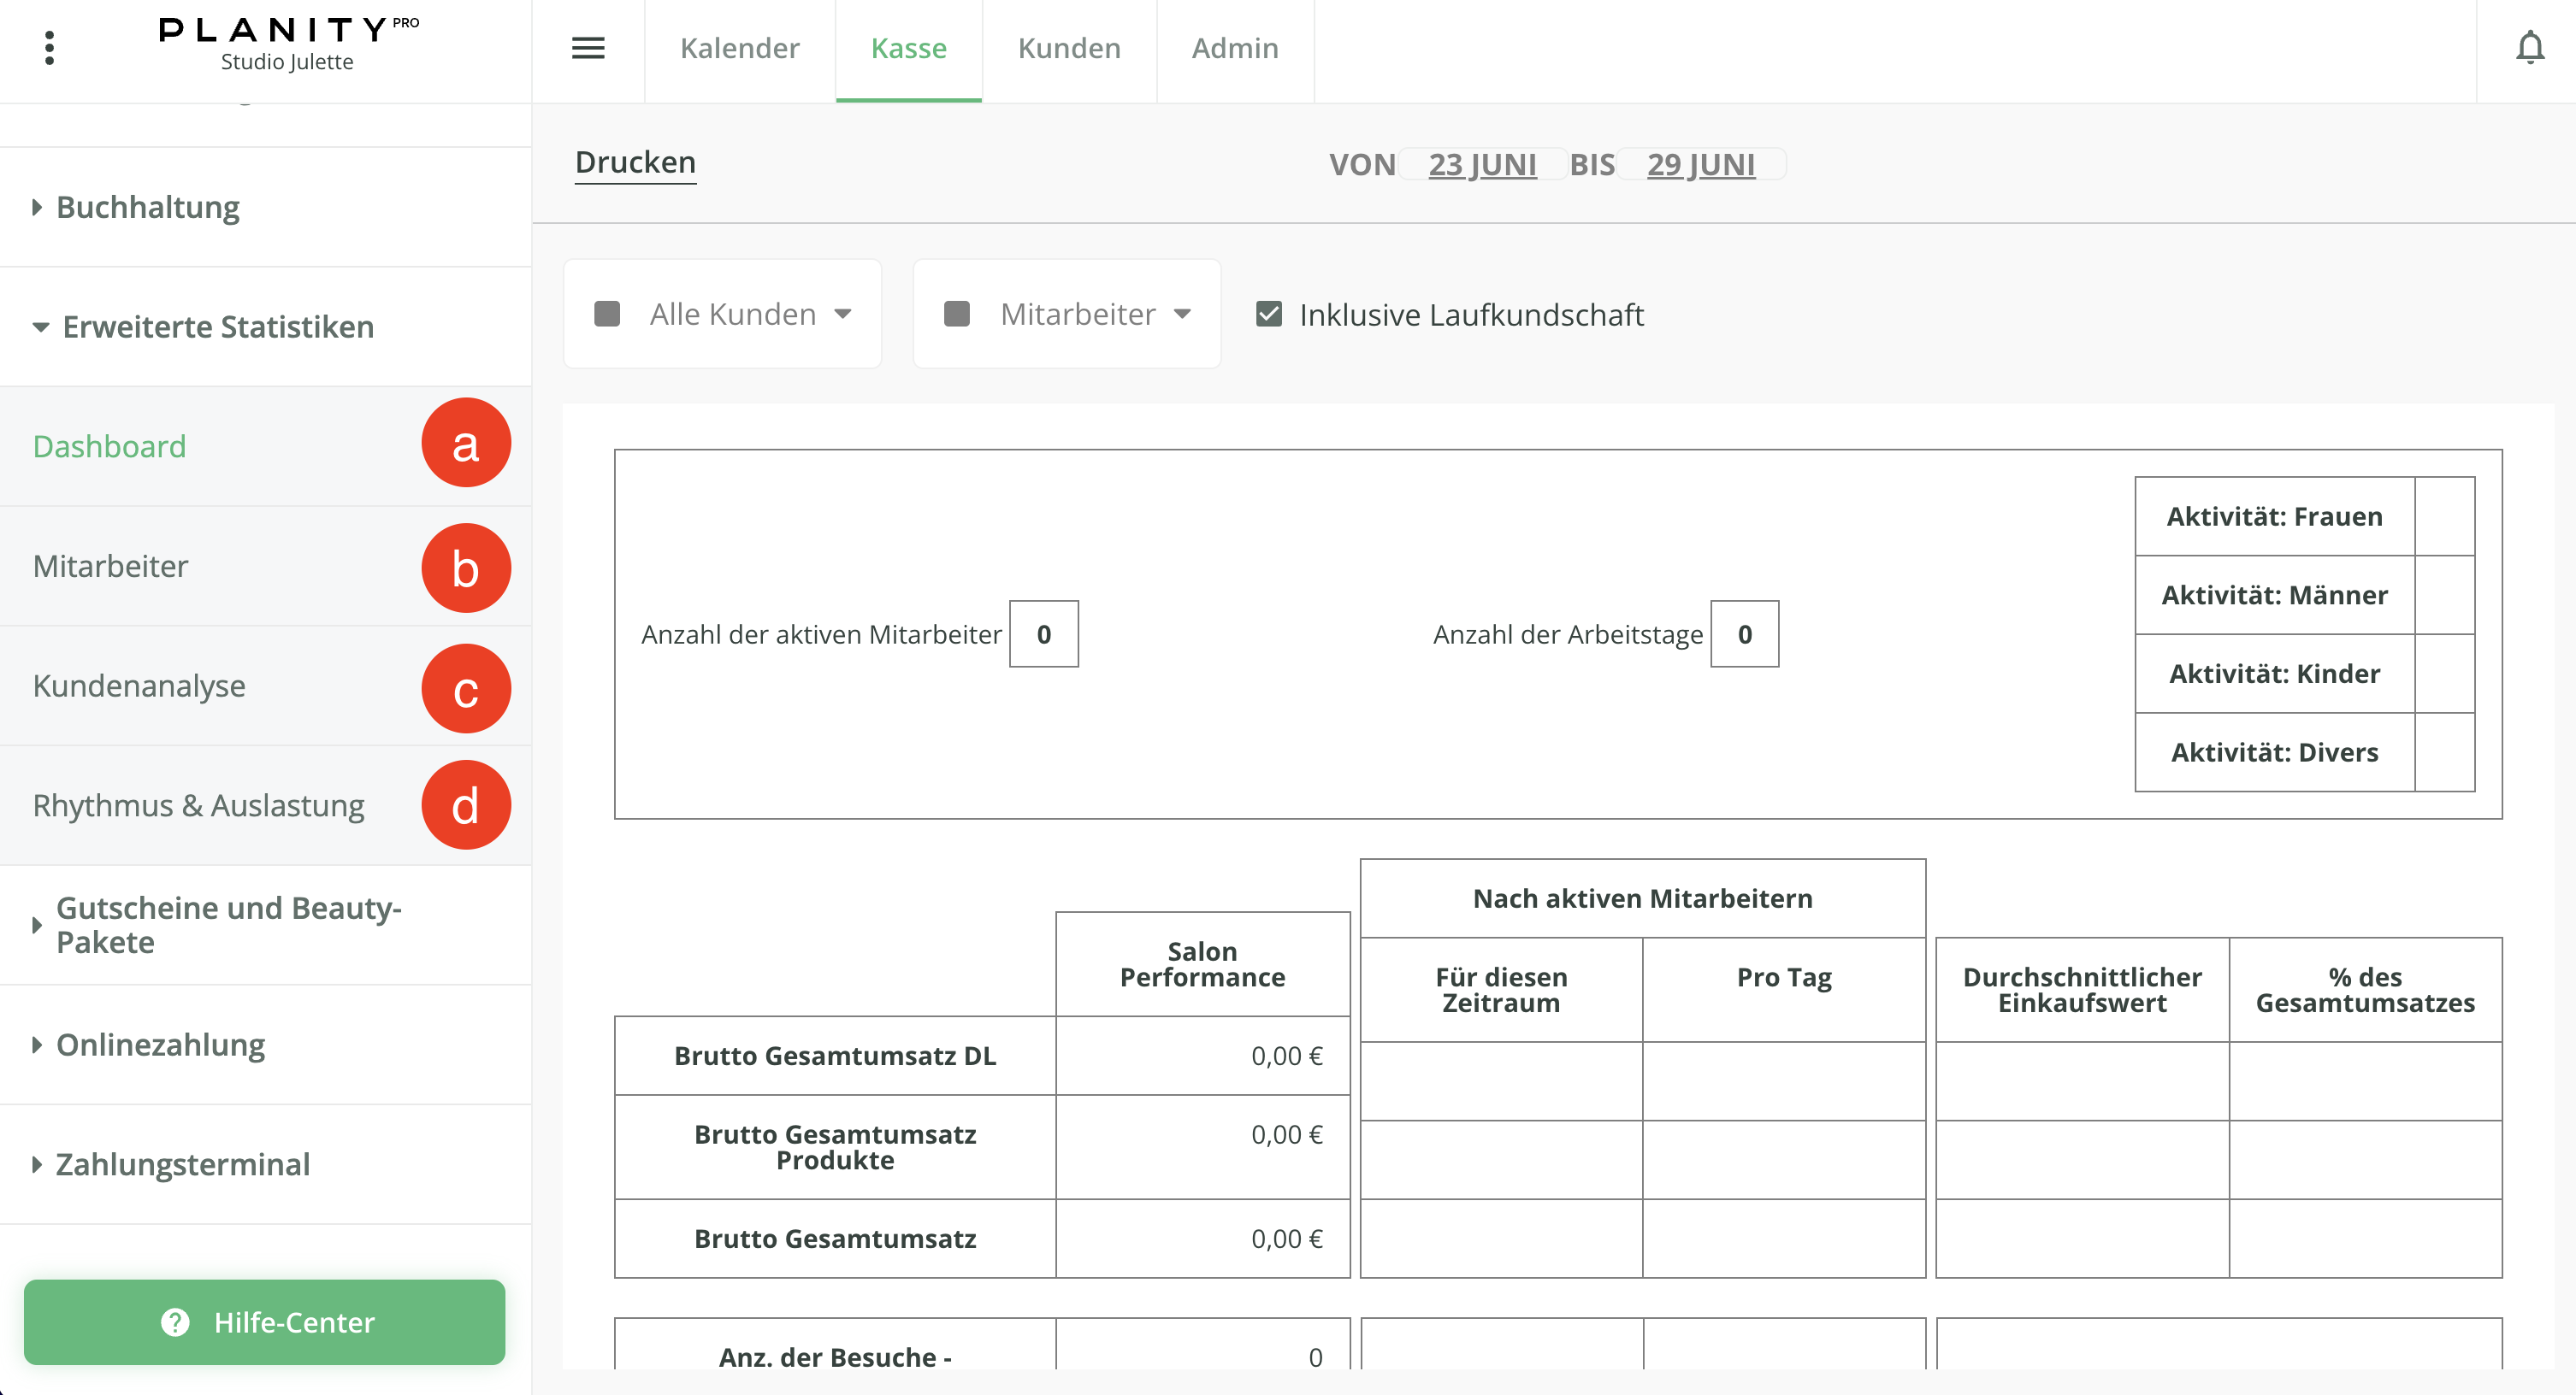Toggle the Alle Kunden checkbox
This screenshot has height=1395, width=2576.
(607, 315)
